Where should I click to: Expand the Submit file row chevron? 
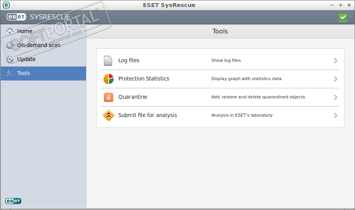336,115
